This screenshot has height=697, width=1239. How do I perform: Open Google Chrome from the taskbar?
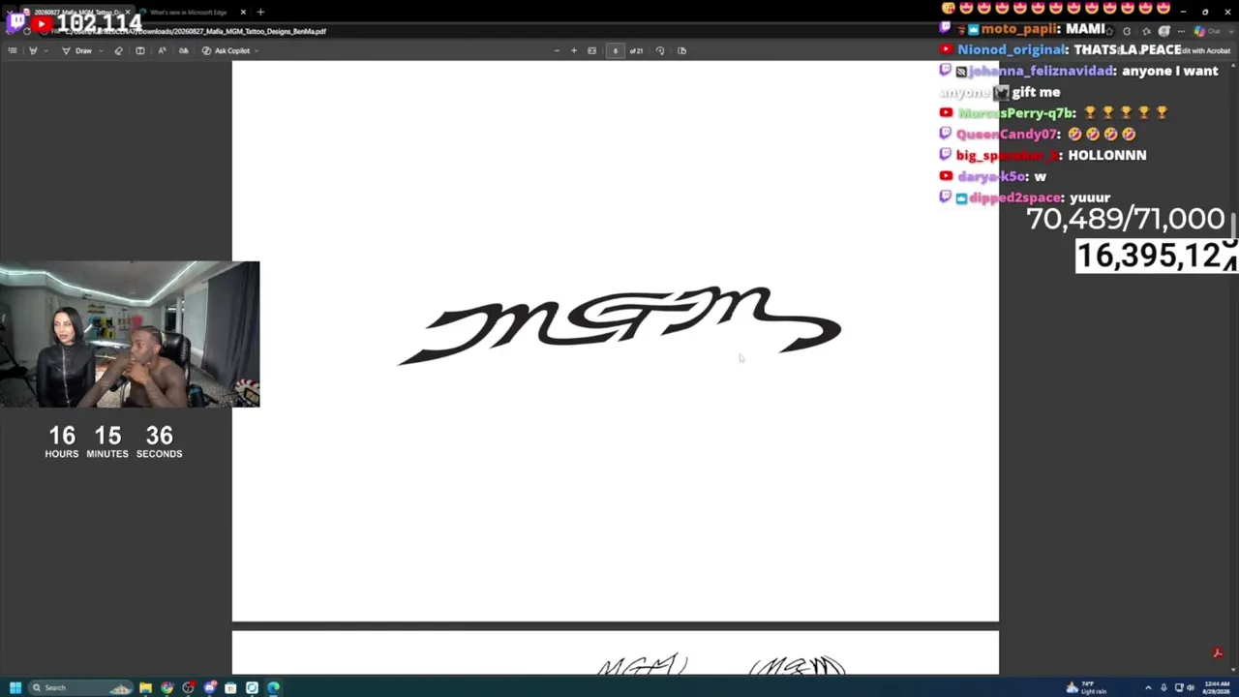[x=166, y=687]
